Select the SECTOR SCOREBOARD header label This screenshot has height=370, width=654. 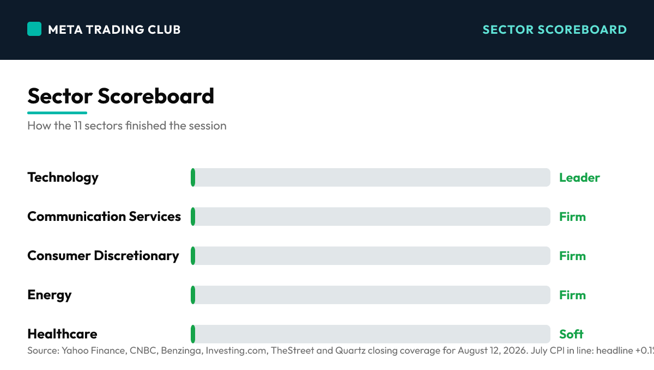[555, 29]
